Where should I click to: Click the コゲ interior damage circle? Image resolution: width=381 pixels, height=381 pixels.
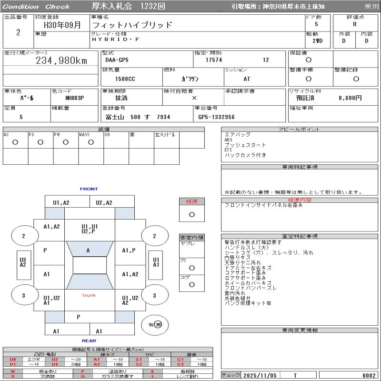tap(192, 284)
